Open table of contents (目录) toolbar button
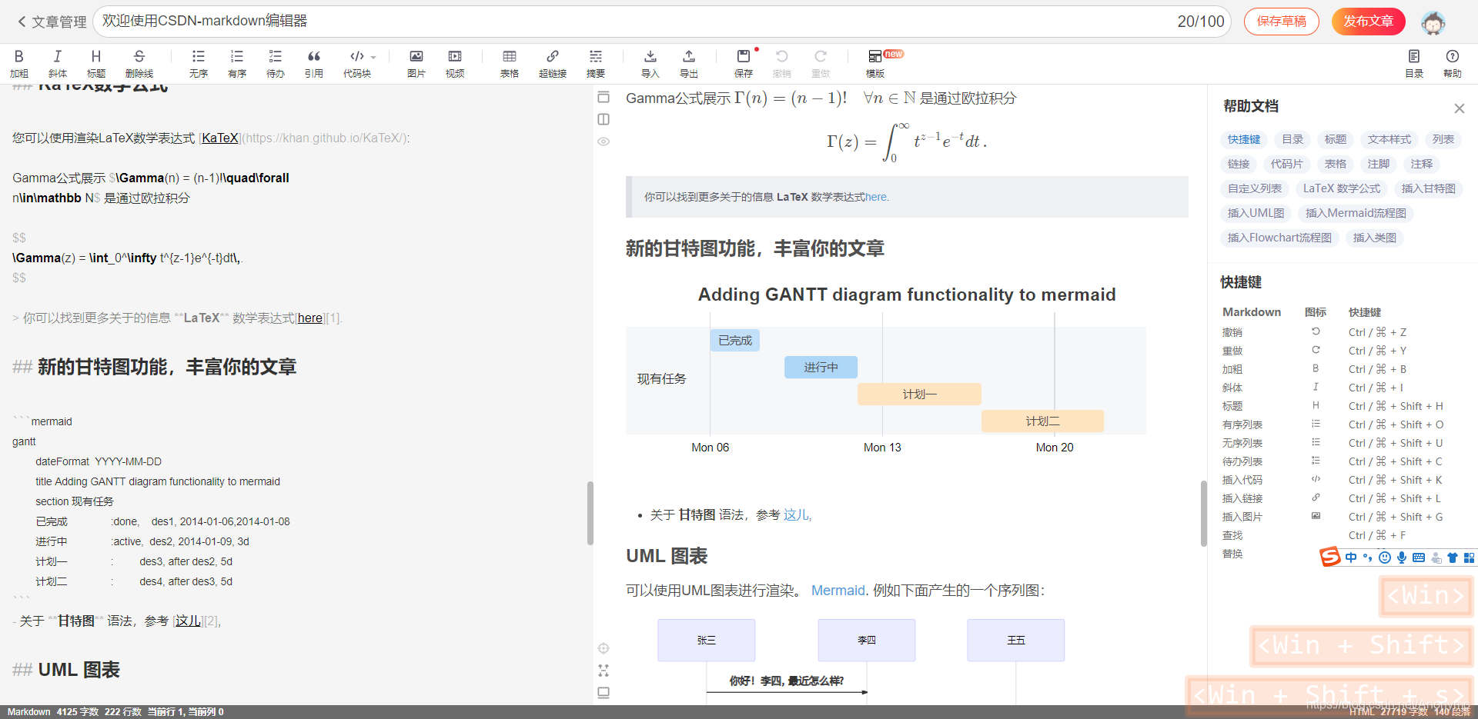The width and height of the screenshot is (1478, 719). pyautogui.click(x=1414, y=63)
